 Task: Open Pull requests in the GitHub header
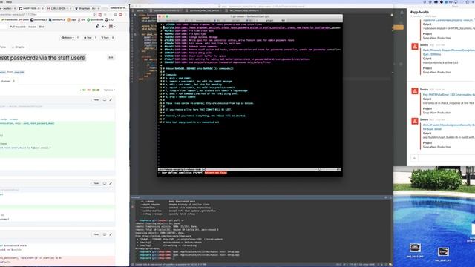point(18,27)
